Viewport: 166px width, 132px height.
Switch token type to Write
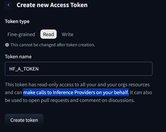[67, 34]
